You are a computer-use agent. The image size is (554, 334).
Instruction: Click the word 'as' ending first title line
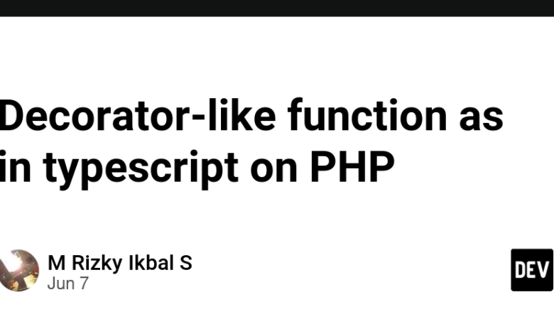pos(481,119)
